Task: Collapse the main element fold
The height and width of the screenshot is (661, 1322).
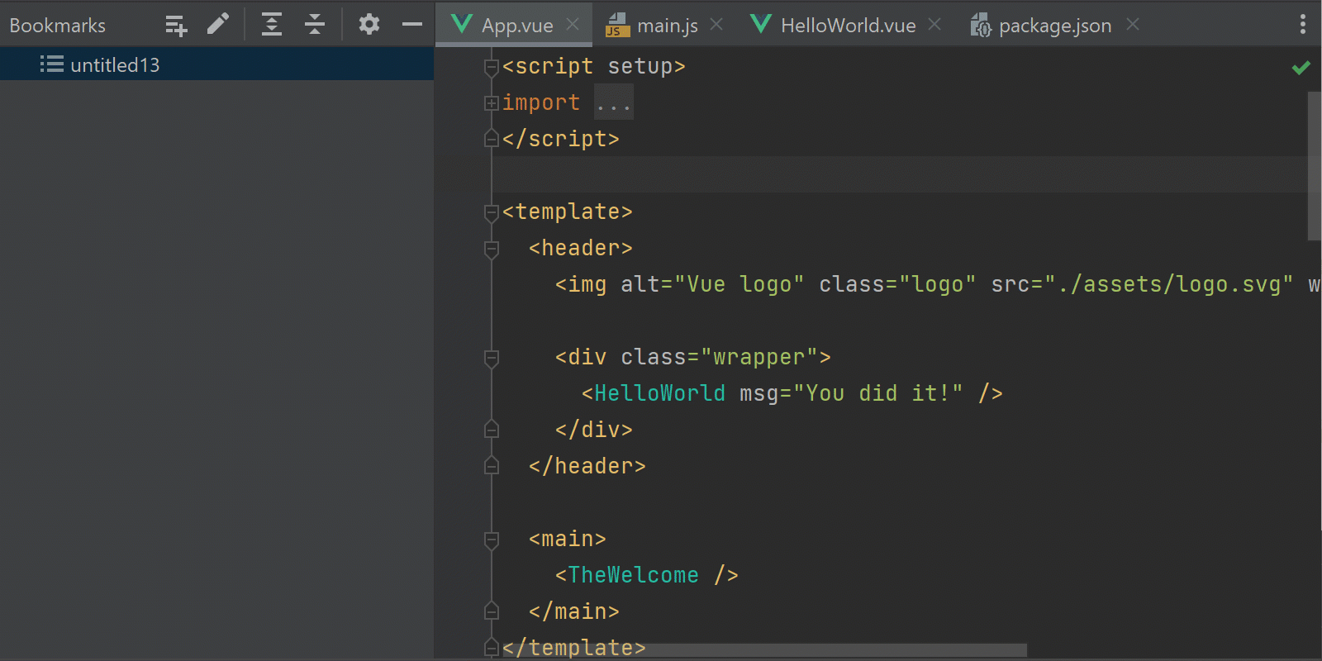Action: click(x=492, y=540)
